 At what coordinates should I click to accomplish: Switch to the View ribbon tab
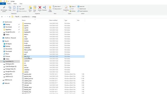pyautogui.click(x=21, y=4)
